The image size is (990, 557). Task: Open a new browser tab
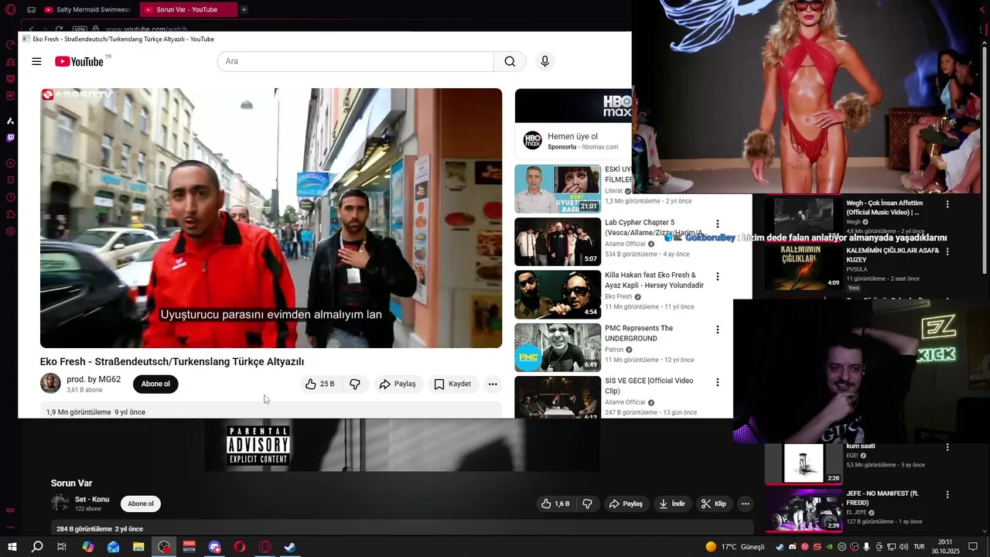click(244, 10)
